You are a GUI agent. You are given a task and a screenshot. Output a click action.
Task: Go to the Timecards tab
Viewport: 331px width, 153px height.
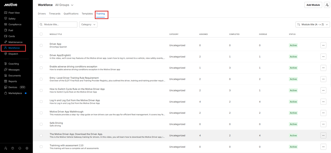54,14
